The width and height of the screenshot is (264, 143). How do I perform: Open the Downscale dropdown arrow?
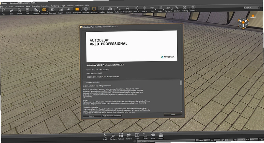56,11
